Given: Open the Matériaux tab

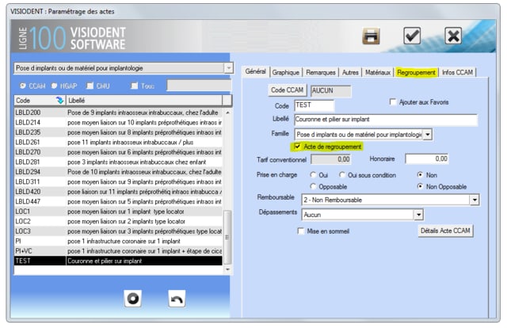Looking at the screenshot, I should pos(378,72).
